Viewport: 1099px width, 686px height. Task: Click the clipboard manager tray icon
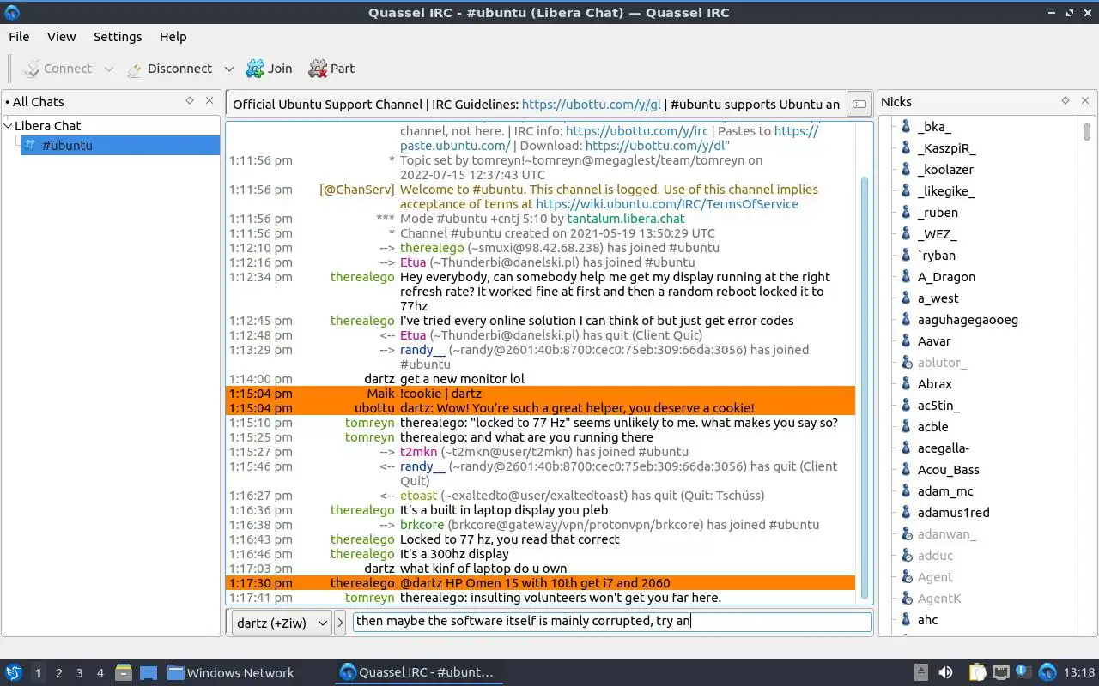977,672
